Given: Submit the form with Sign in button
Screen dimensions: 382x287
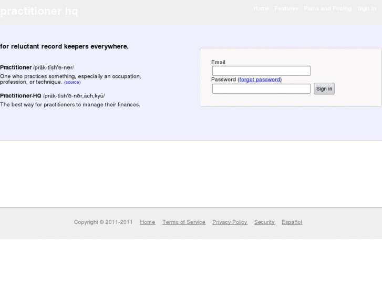Looking at the screenshot, I should 324,88.
